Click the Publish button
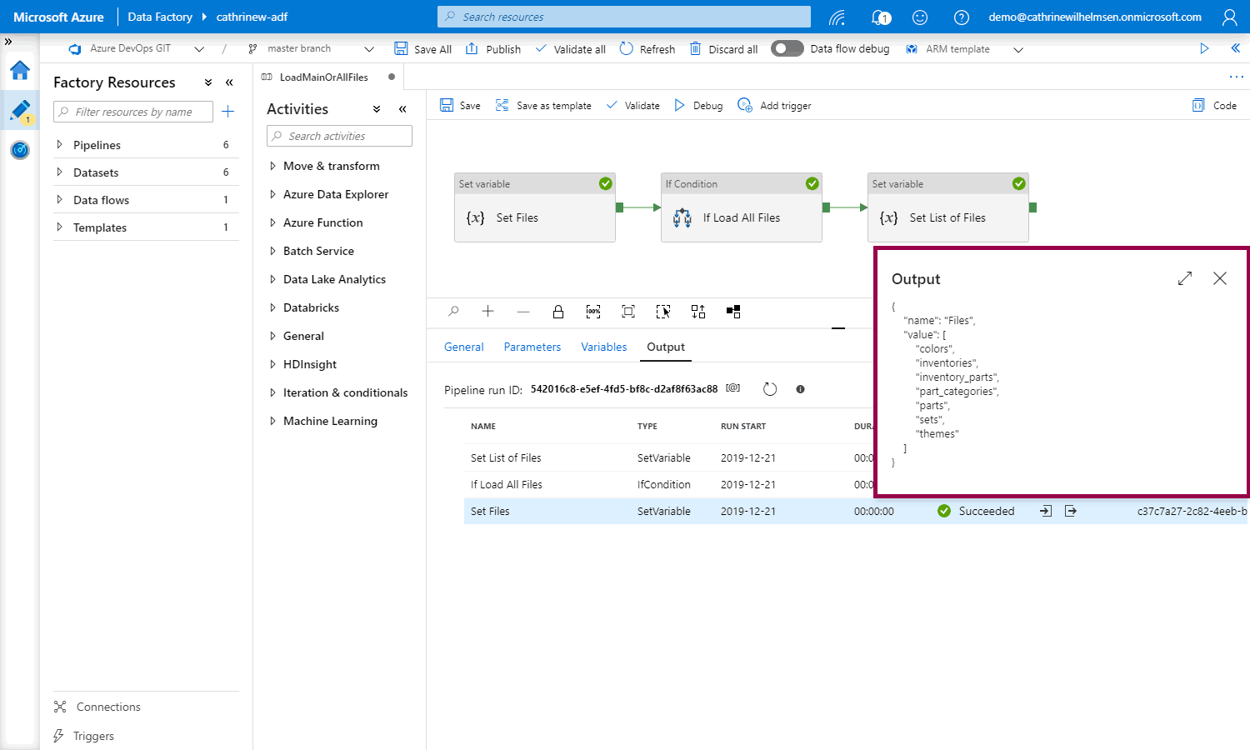The image size is (1250, 750). [x=493, y=49]
